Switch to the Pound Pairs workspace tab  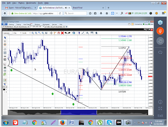pos(59,27)
